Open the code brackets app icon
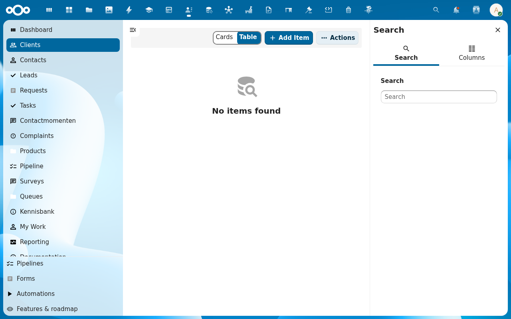The image size is (511, 319). [x=329, y=10]
